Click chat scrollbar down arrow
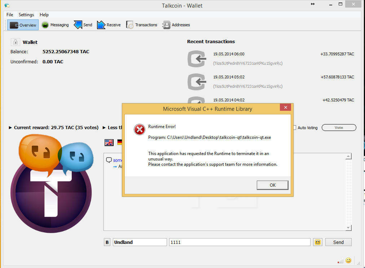Image resolution: width=365 pixels, height=268 pixels. point(348,228)
